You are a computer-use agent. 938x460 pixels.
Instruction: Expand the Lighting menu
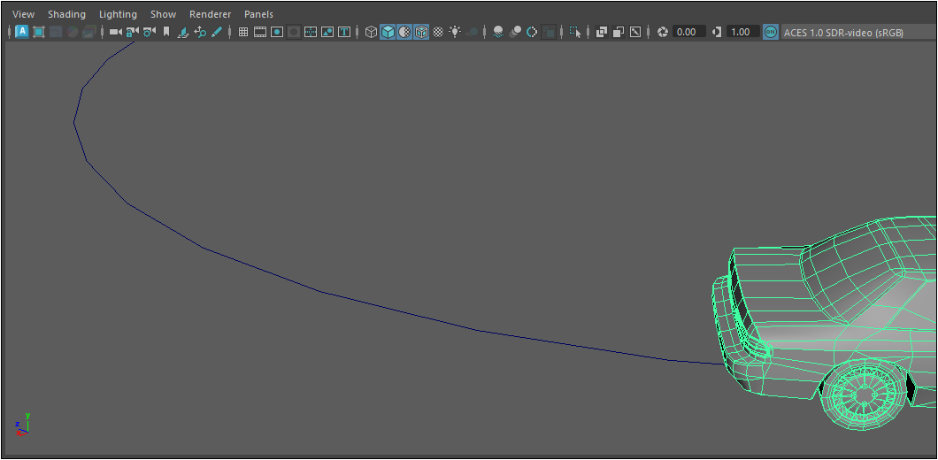118,14
